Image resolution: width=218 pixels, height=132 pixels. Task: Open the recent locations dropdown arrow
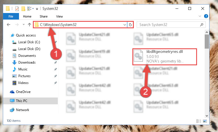pos(24,25)
